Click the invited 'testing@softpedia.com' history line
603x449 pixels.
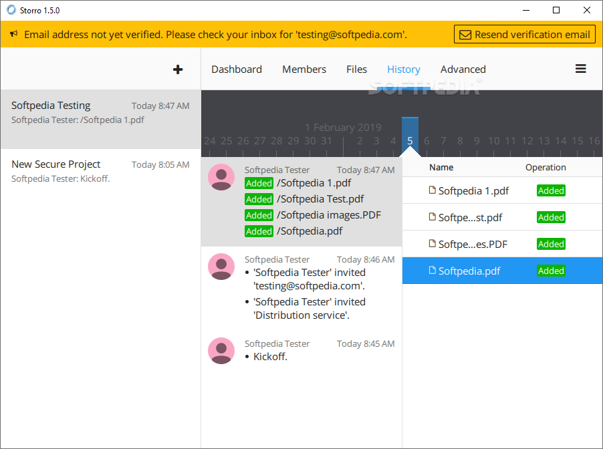point(310,279)
